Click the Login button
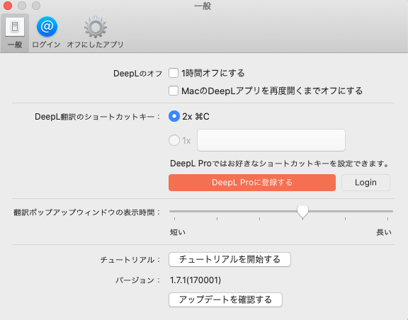 pyautogui.click(x=365, y=183)
